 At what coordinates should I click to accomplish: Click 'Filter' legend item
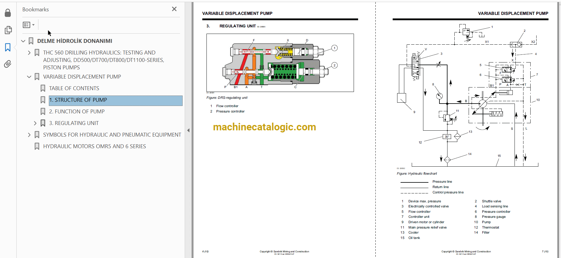pyautogui.click(x=486, y=232)
